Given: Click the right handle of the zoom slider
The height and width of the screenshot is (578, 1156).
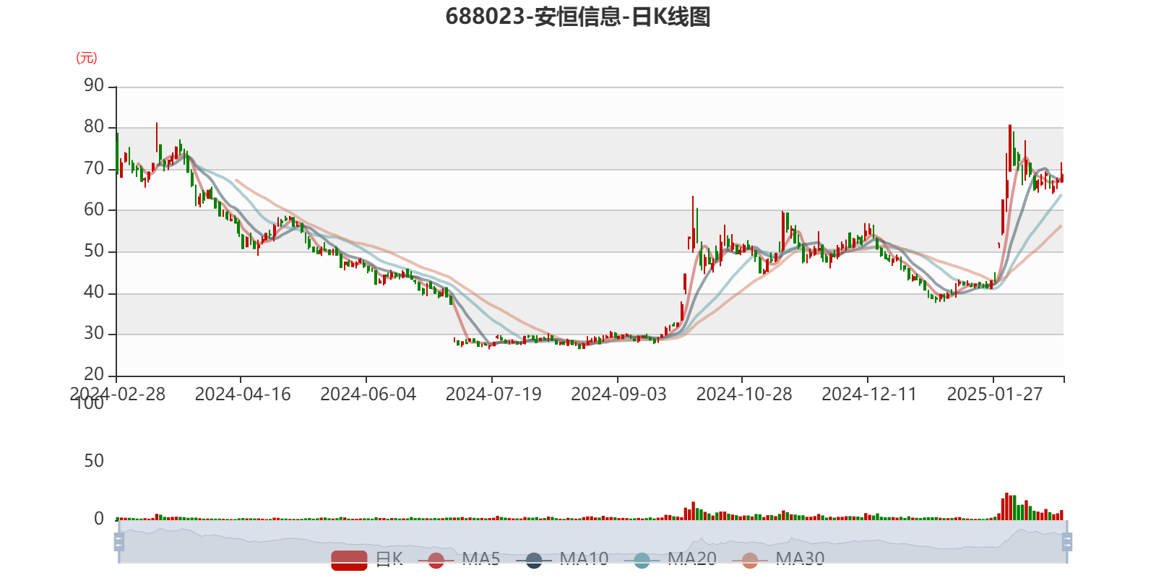Looking at the screenshot, I should pyautogui.click(x=1066, y=541).
